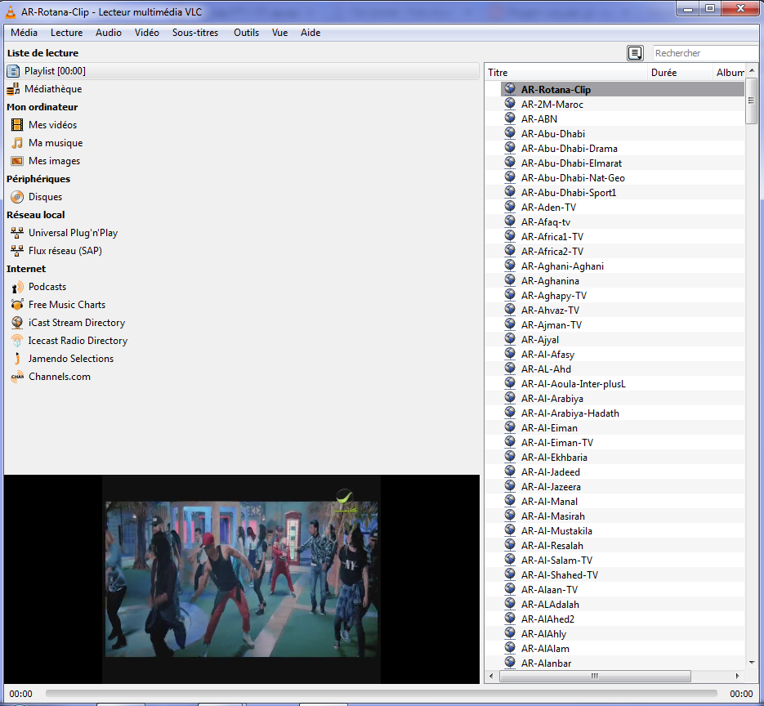
Task: Click the playlist scroll-down arrow
Action: (x=752, y=663)
